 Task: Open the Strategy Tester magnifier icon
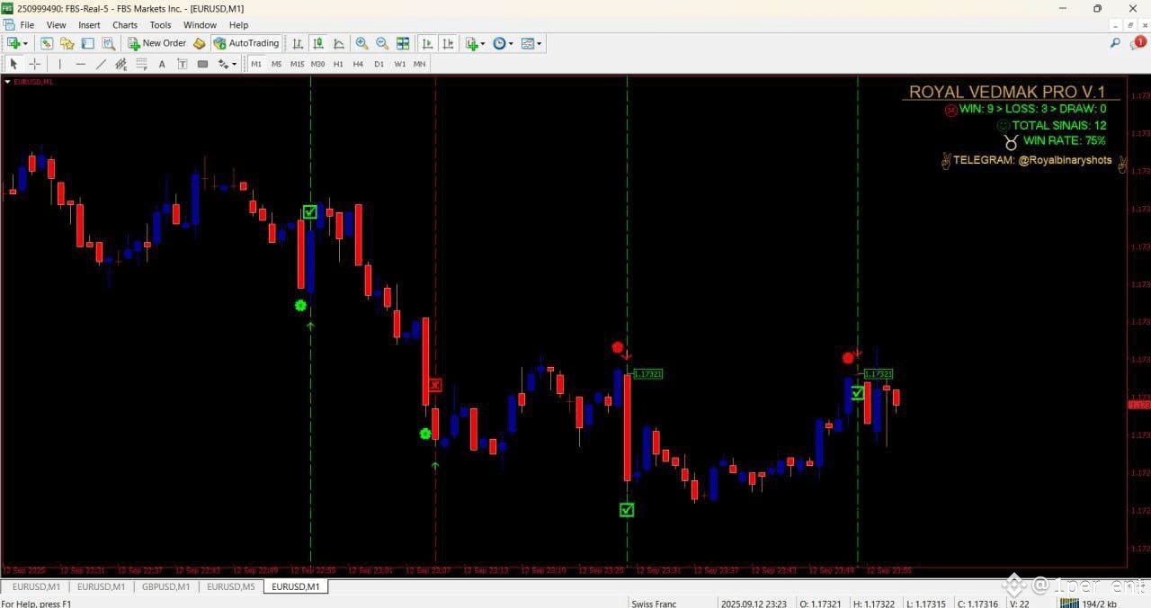tap(108, 43)
